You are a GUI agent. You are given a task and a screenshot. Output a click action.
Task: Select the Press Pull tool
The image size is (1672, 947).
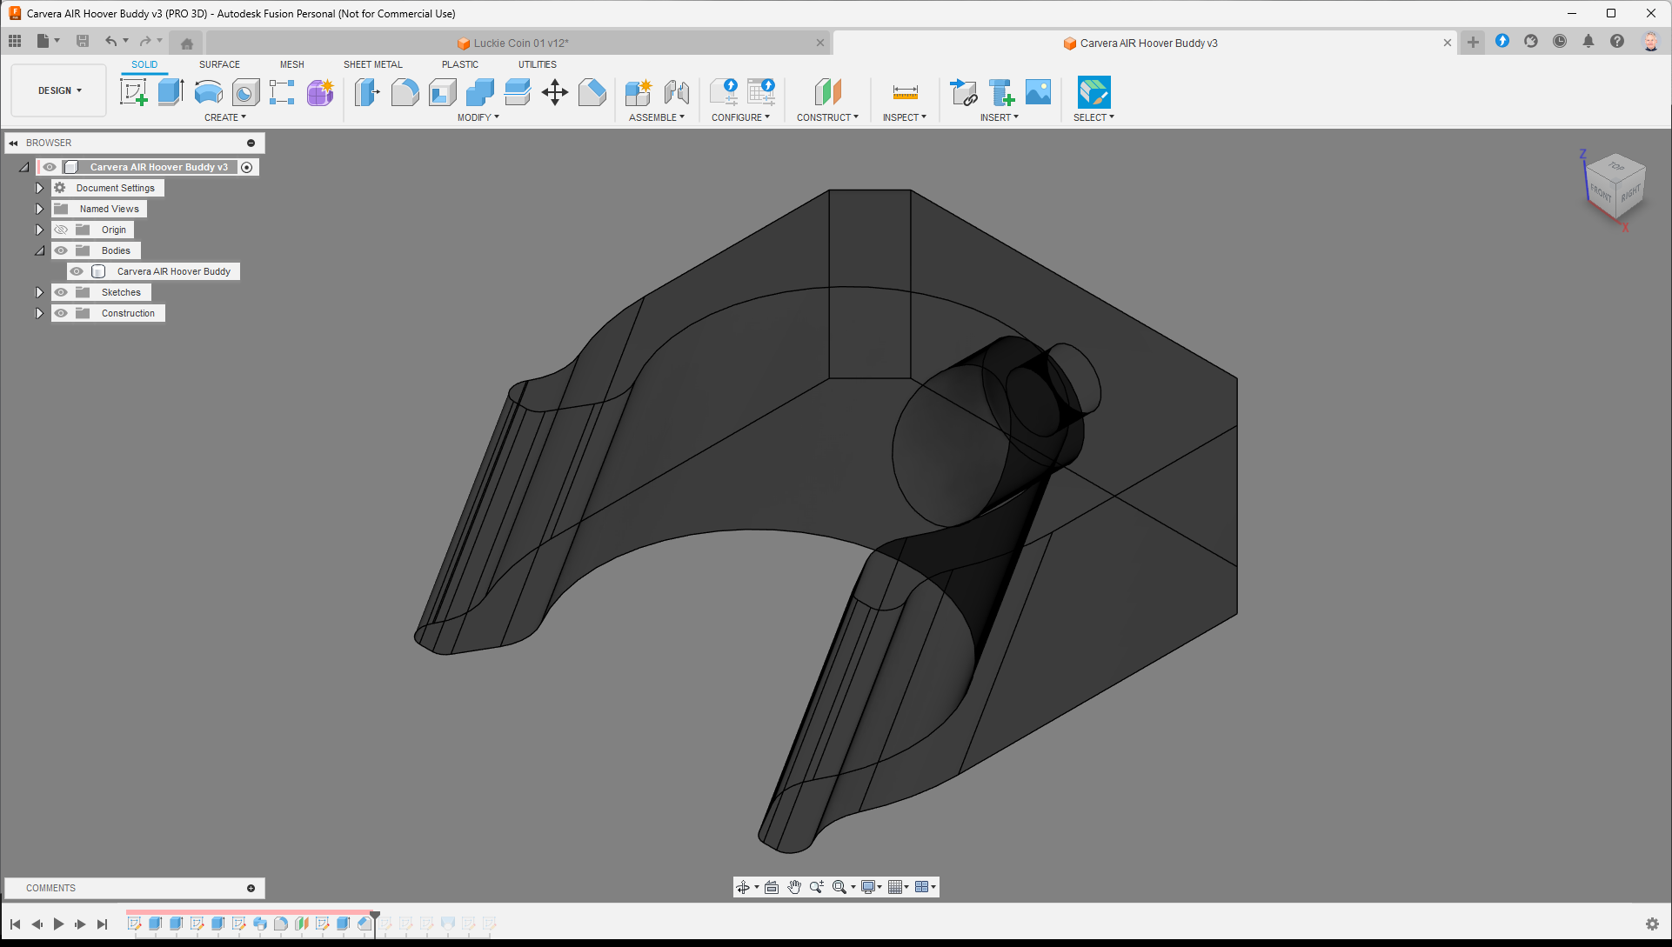coord(367,92)
